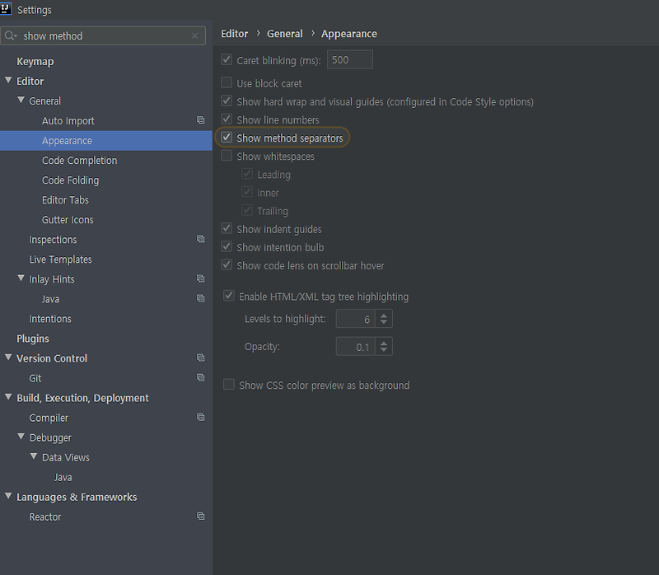Click the project-level icon next to Inspections
The height and width of the screenshot is (575, 659).
click(200, 239)
